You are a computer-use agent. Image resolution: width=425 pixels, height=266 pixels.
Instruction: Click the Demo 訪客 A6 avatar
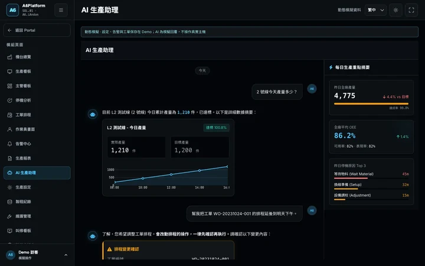pos(11,255)
